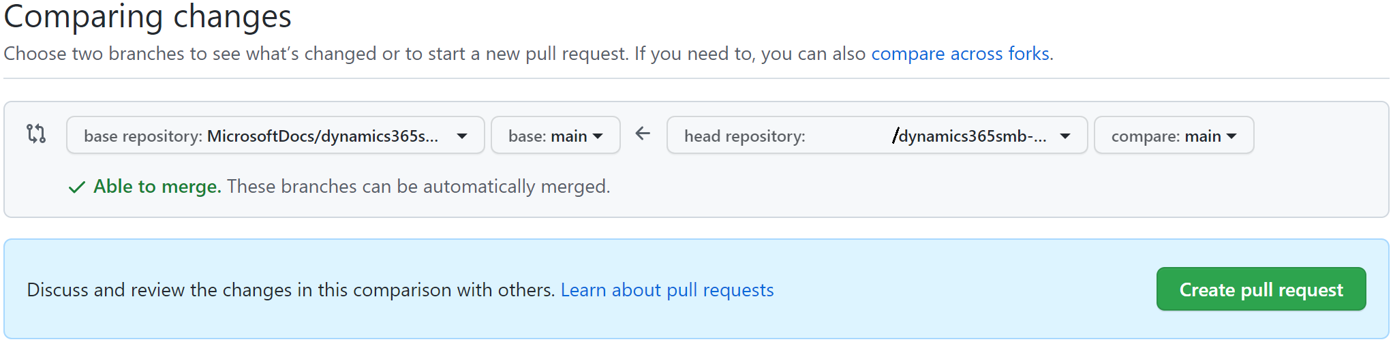Expand the base: main branch selector
Viewport: 1393px width, 344px height.
click(x=555, y=136)
